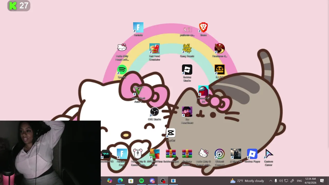Switch the ENG input language indicator
The height and width of the screenshot is (185, 329).
coord(299,181)
